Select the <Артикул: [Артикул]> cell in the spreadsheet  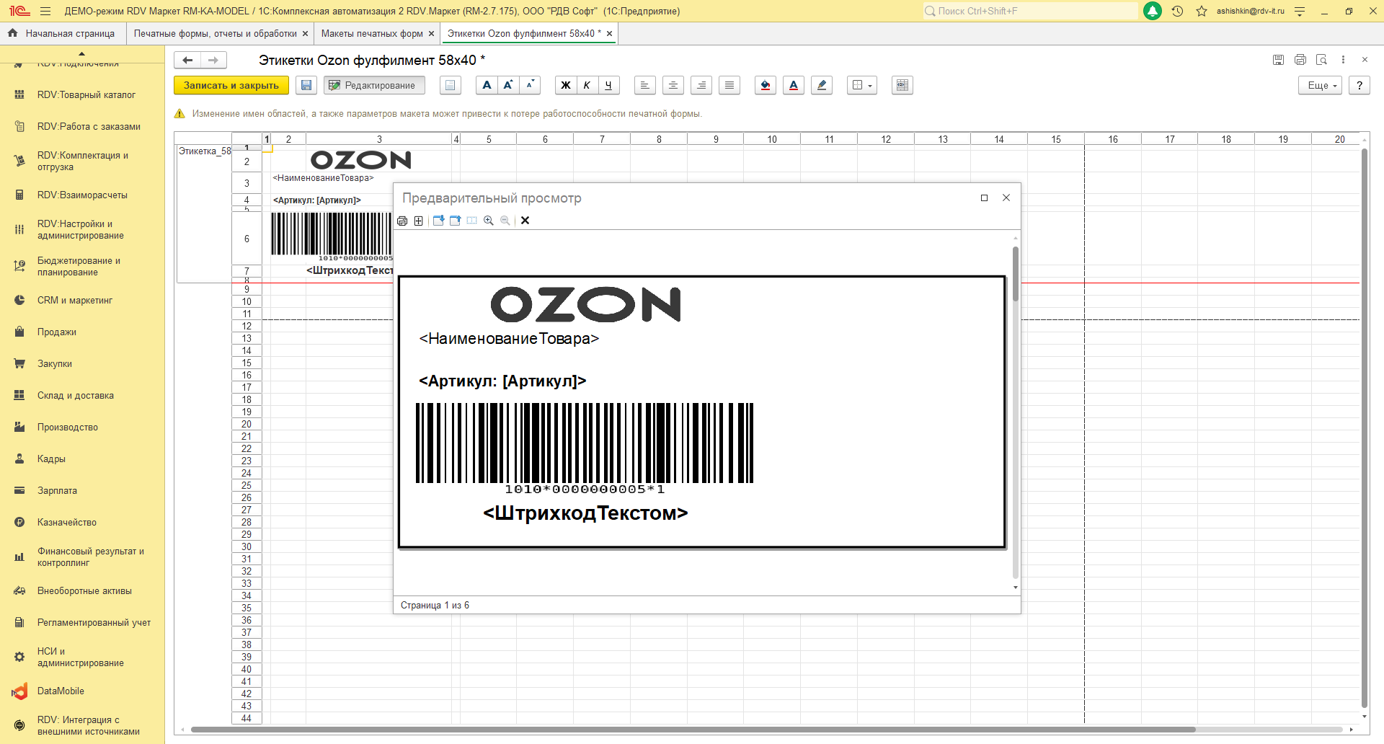coord(317,200)
